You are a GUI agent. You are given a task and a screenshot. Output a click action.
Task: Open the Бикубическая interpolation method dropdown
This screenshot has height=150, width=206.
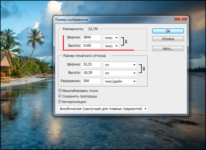(103, 109)
